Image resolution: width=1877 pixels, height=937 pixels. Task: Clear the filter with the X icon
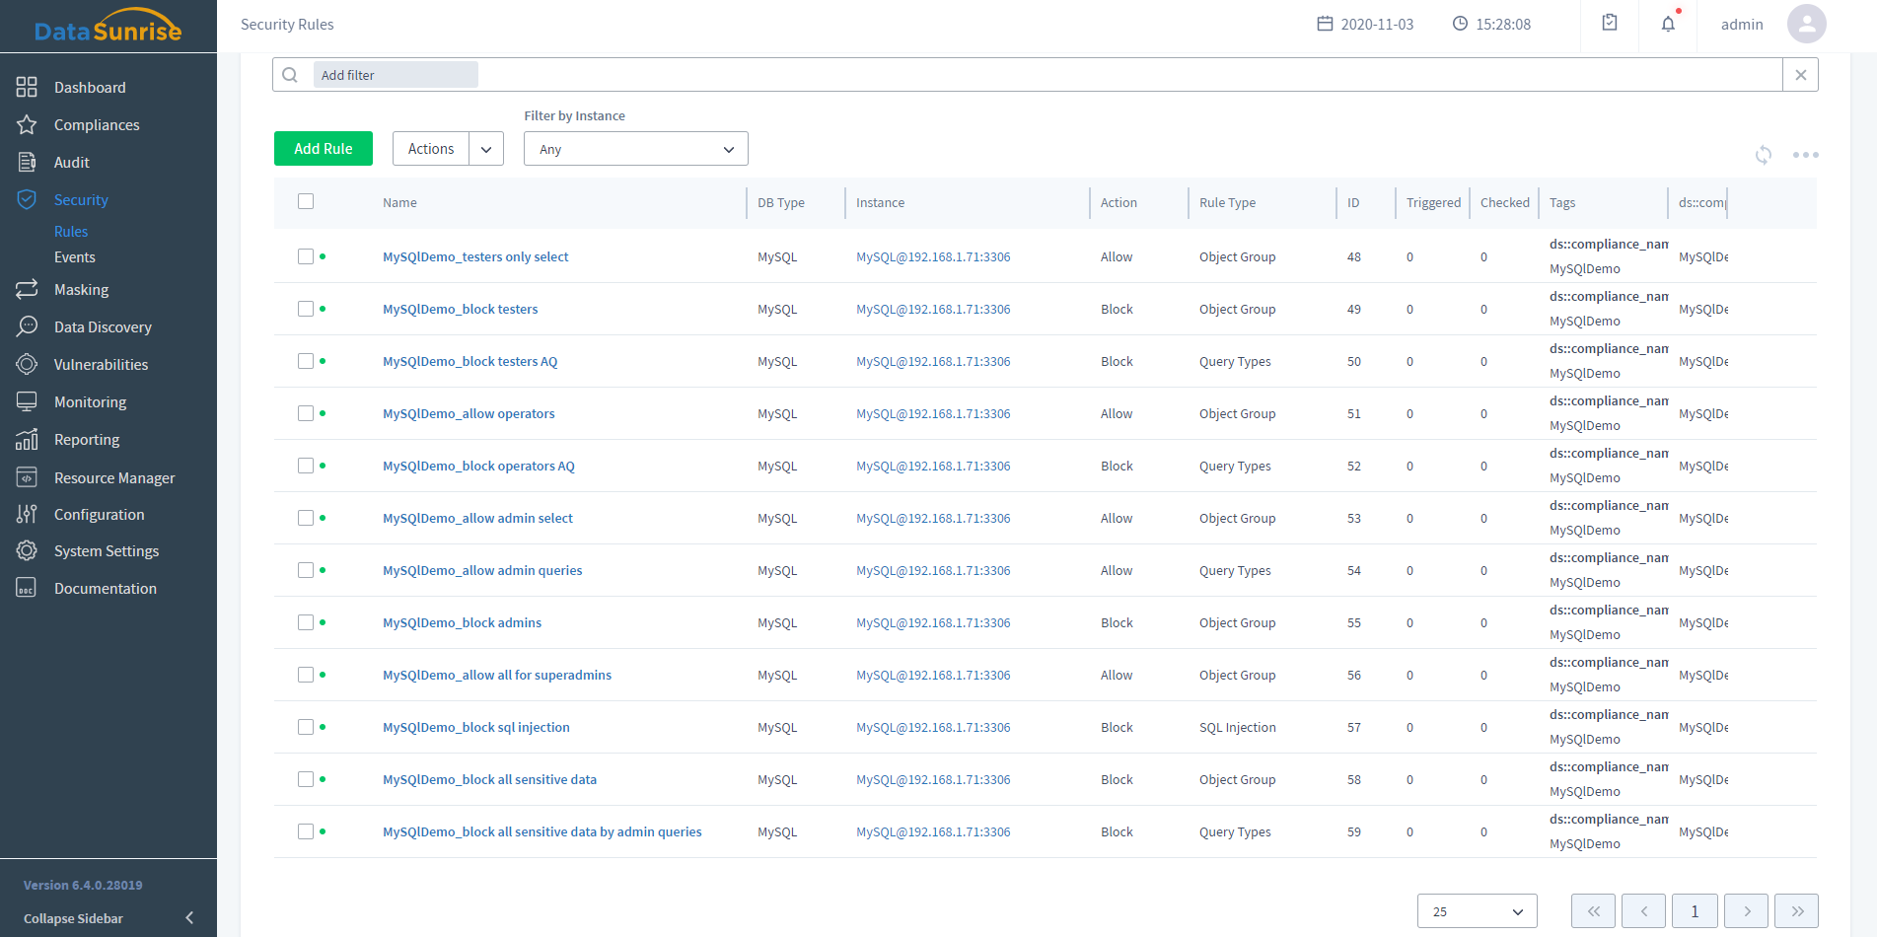click(1800, 75)
